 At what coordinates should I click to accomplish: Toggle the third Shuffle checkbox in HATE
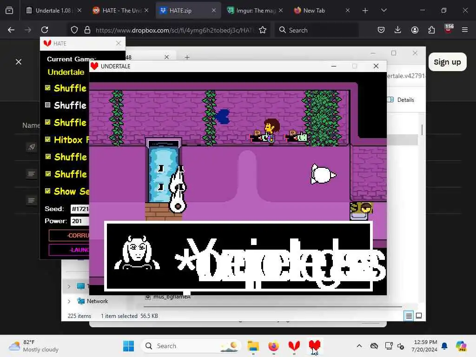[48, 122]
